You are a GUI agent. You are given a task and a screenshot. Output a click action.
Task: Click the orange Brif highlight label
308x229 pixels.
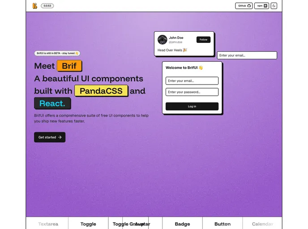[69, 66]
